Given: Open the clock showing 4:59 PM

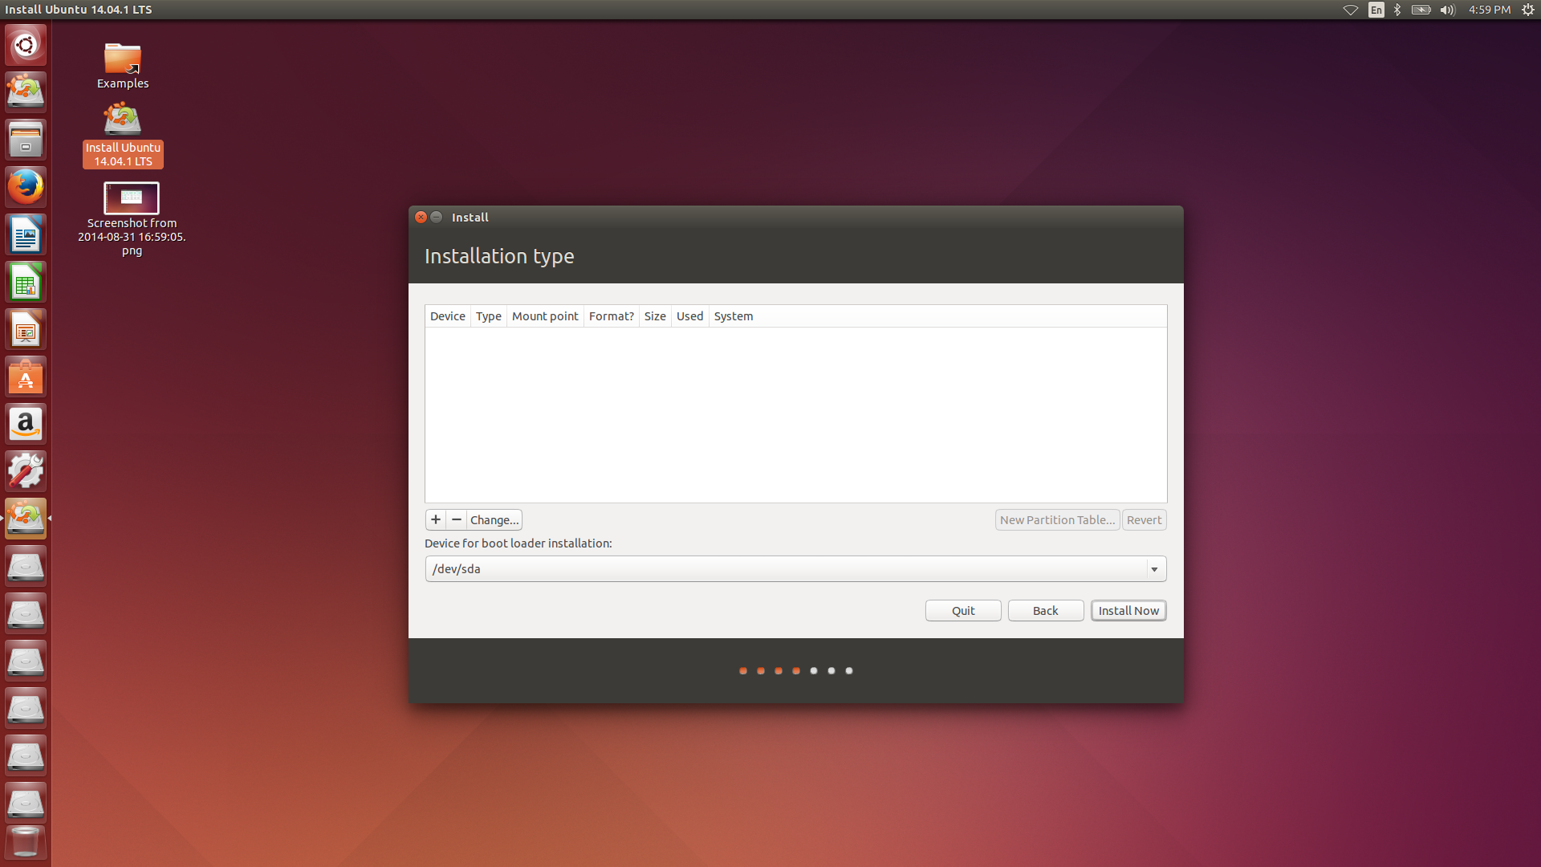Looking at the screenshot, I should [1490, 10].
